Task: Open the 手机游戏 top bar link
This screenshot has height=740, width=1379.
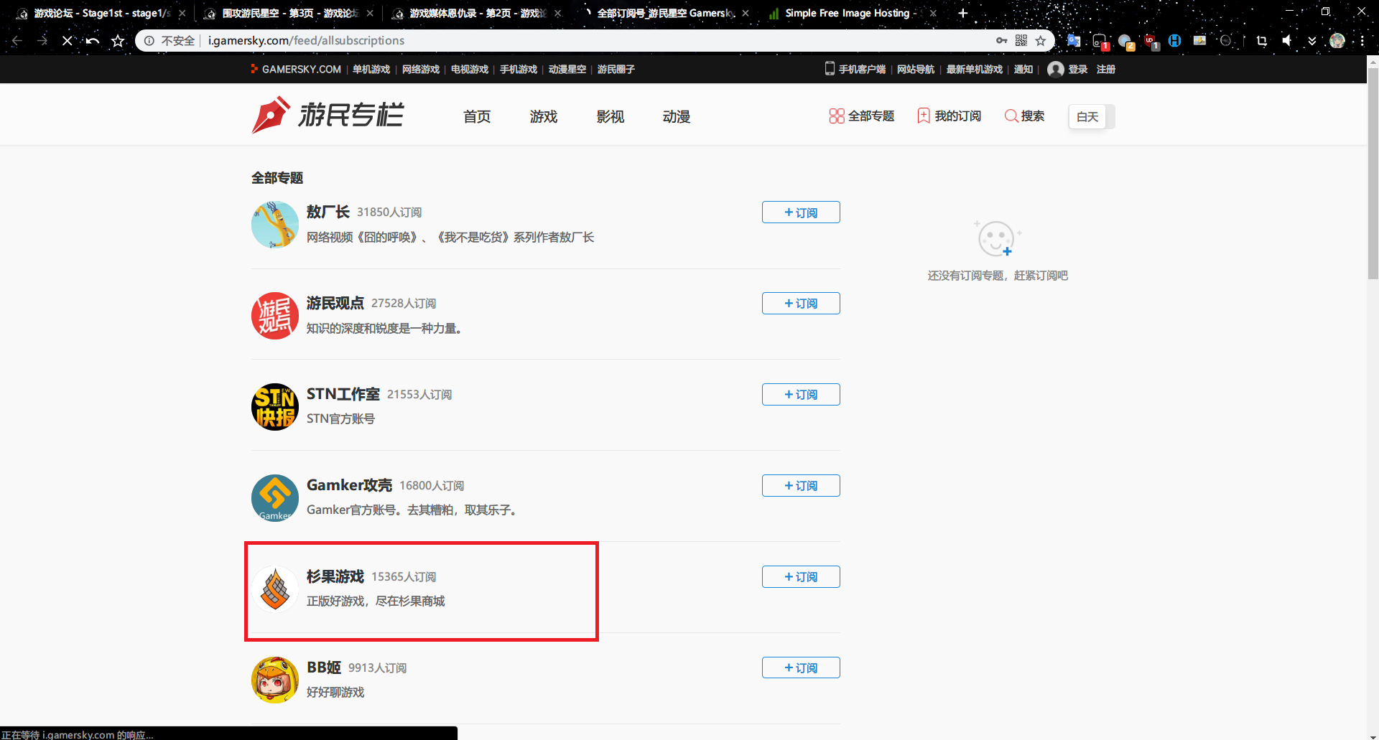Action: [x=519, y=70]
